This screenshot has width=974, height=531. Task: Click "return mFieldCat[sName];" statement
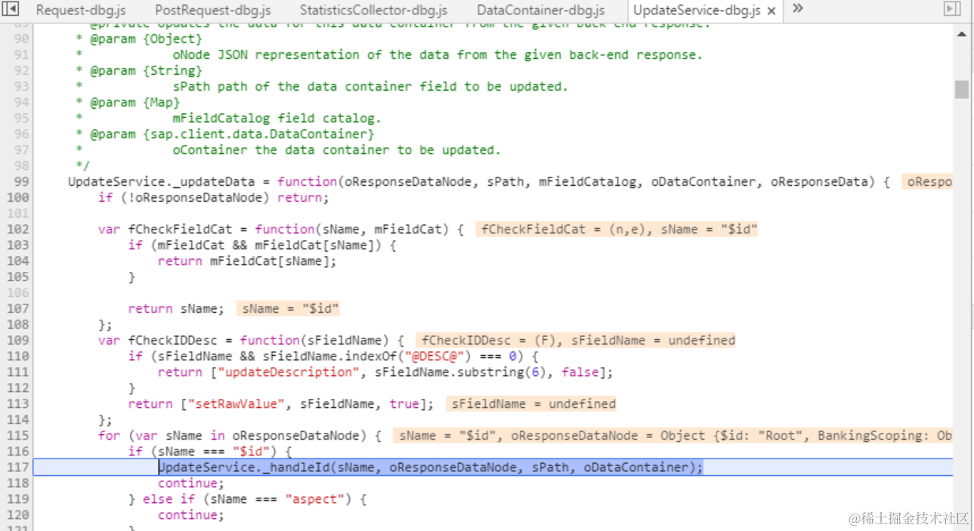247,261
